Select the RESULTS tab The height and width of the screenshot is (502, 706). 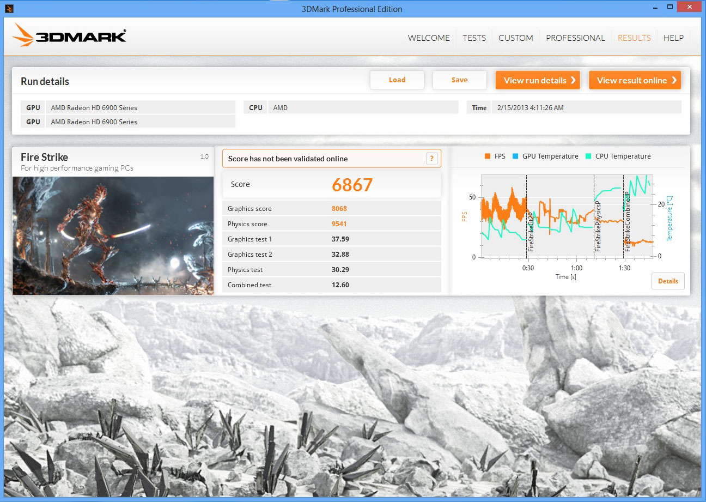tap(634, 38)
